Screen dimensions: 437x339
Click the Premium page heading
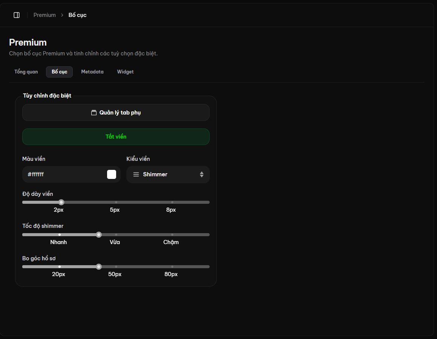28,43
